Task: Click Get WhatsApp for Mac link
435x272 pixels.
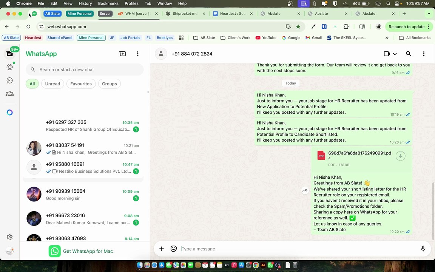Action: 81,251
